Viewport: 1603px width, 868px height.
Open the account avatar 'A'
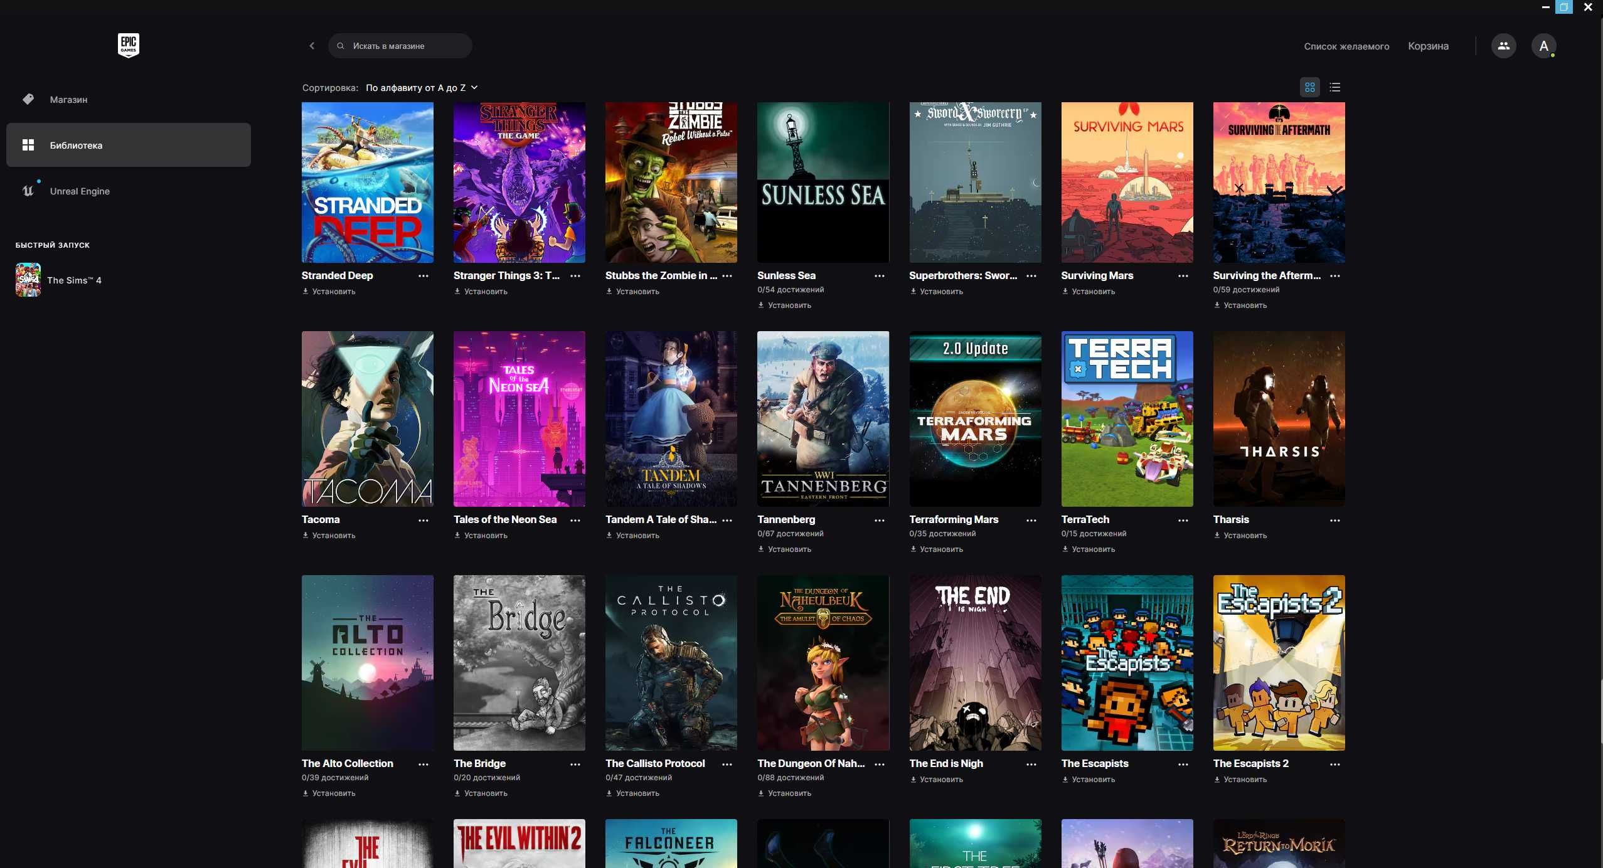(x=1543, y=46)
